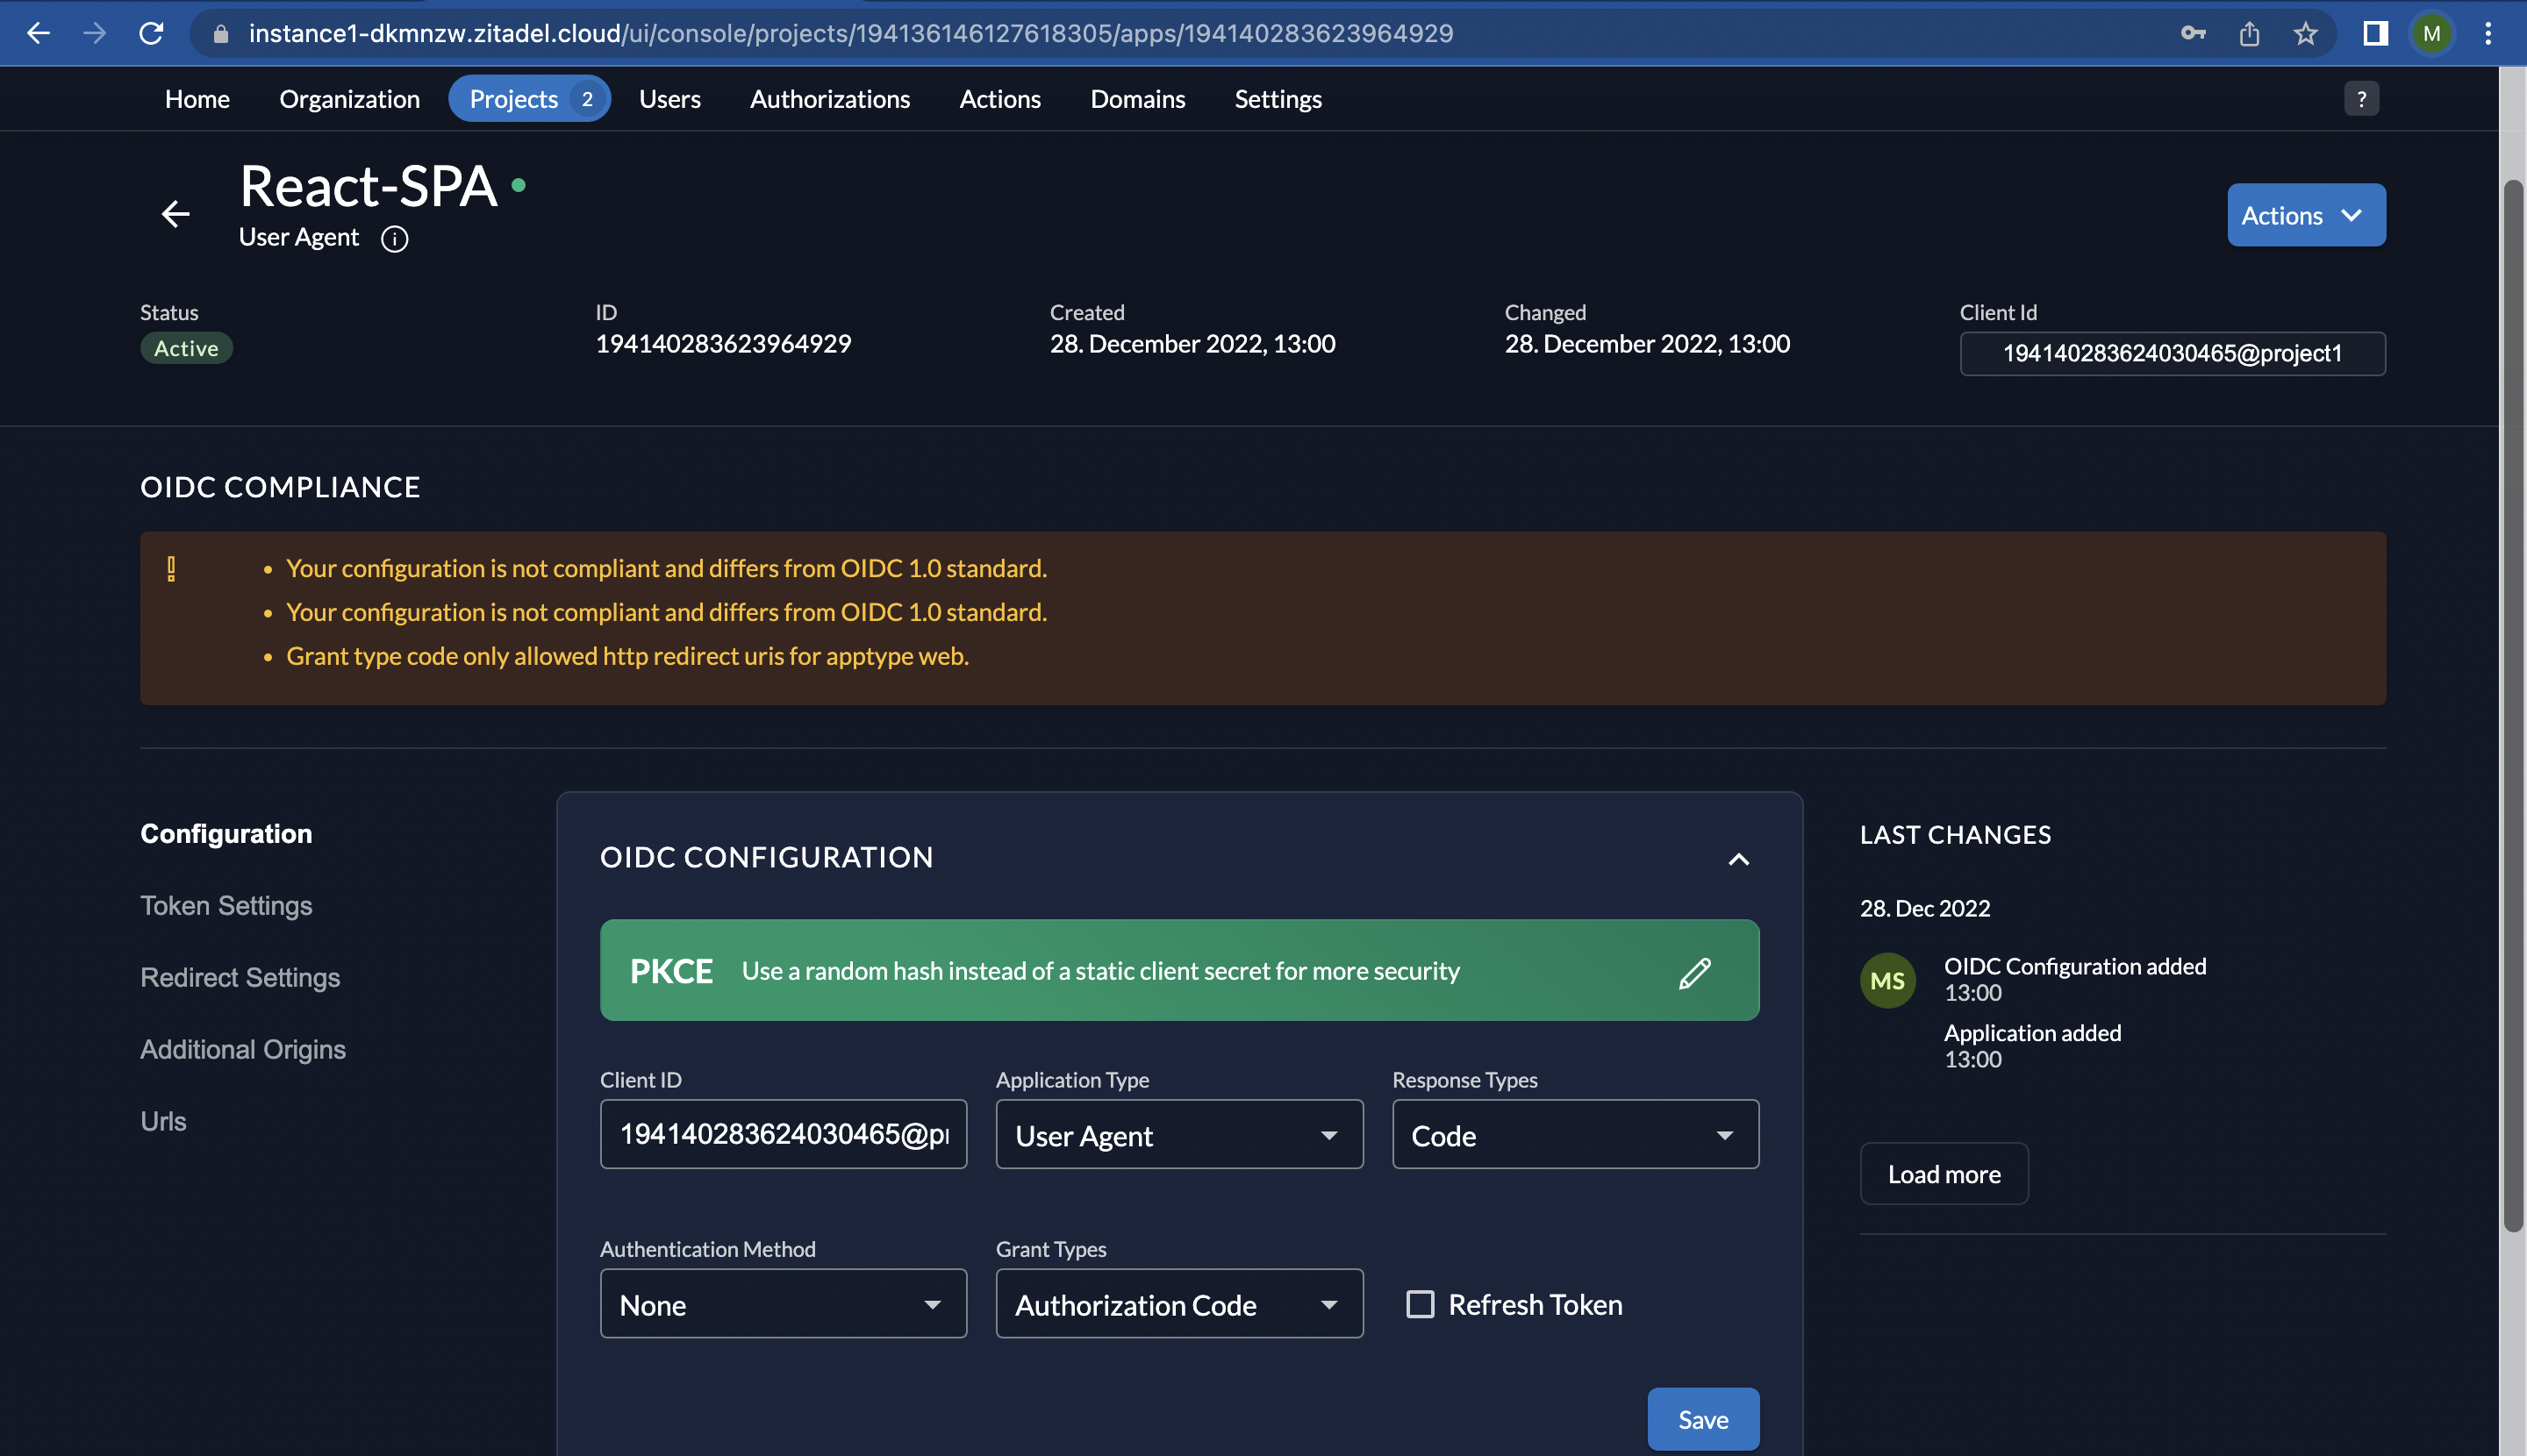Open the help question mark icon

coord(2361,99)
